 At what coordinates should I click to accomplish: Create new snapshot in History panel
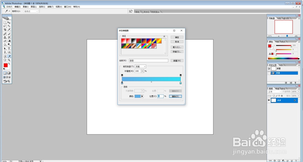(x=291, y=83)
